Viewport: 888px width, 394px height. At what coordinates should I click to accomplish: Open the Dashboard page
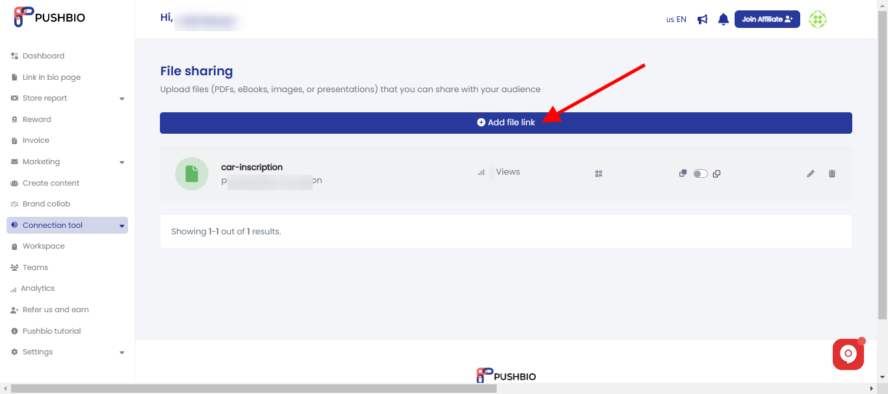pyautogui.click(x=44, y=56)
